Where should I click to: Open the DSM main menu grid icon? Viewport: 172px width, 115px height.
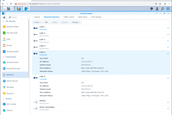tap(9, 9)
